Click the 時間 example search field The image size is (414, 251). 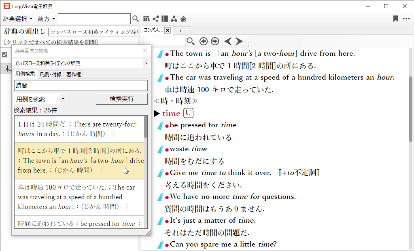(81, 85)
